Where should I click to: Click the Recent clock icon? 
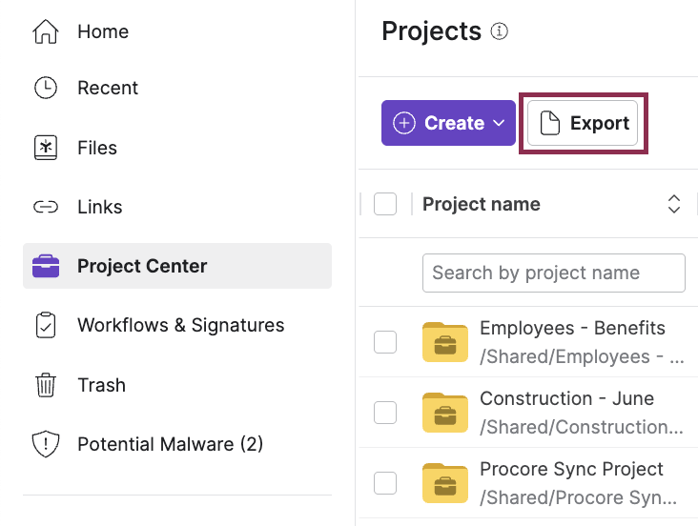46,88
